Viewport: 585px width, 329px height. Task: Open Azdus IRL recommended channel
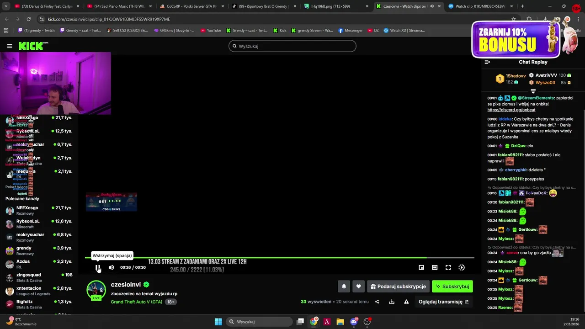[x=39, y=264]
